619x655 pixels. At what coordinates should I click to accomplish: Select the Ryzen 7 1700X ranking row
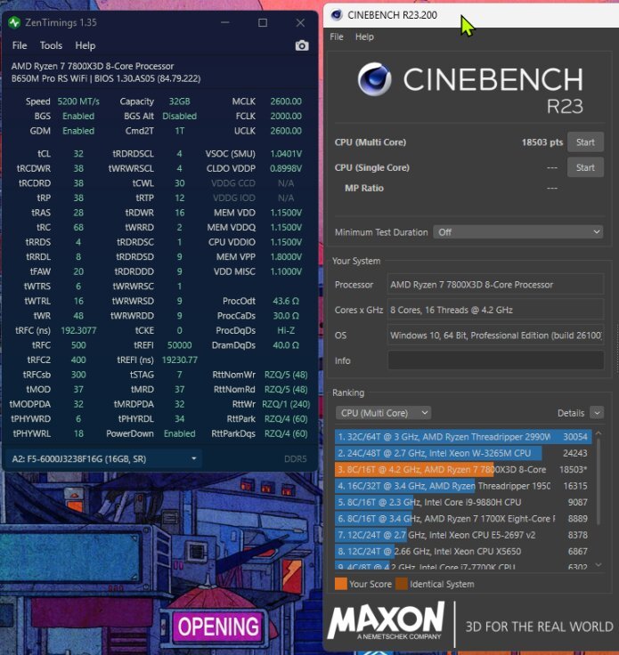tap(463, 519)
